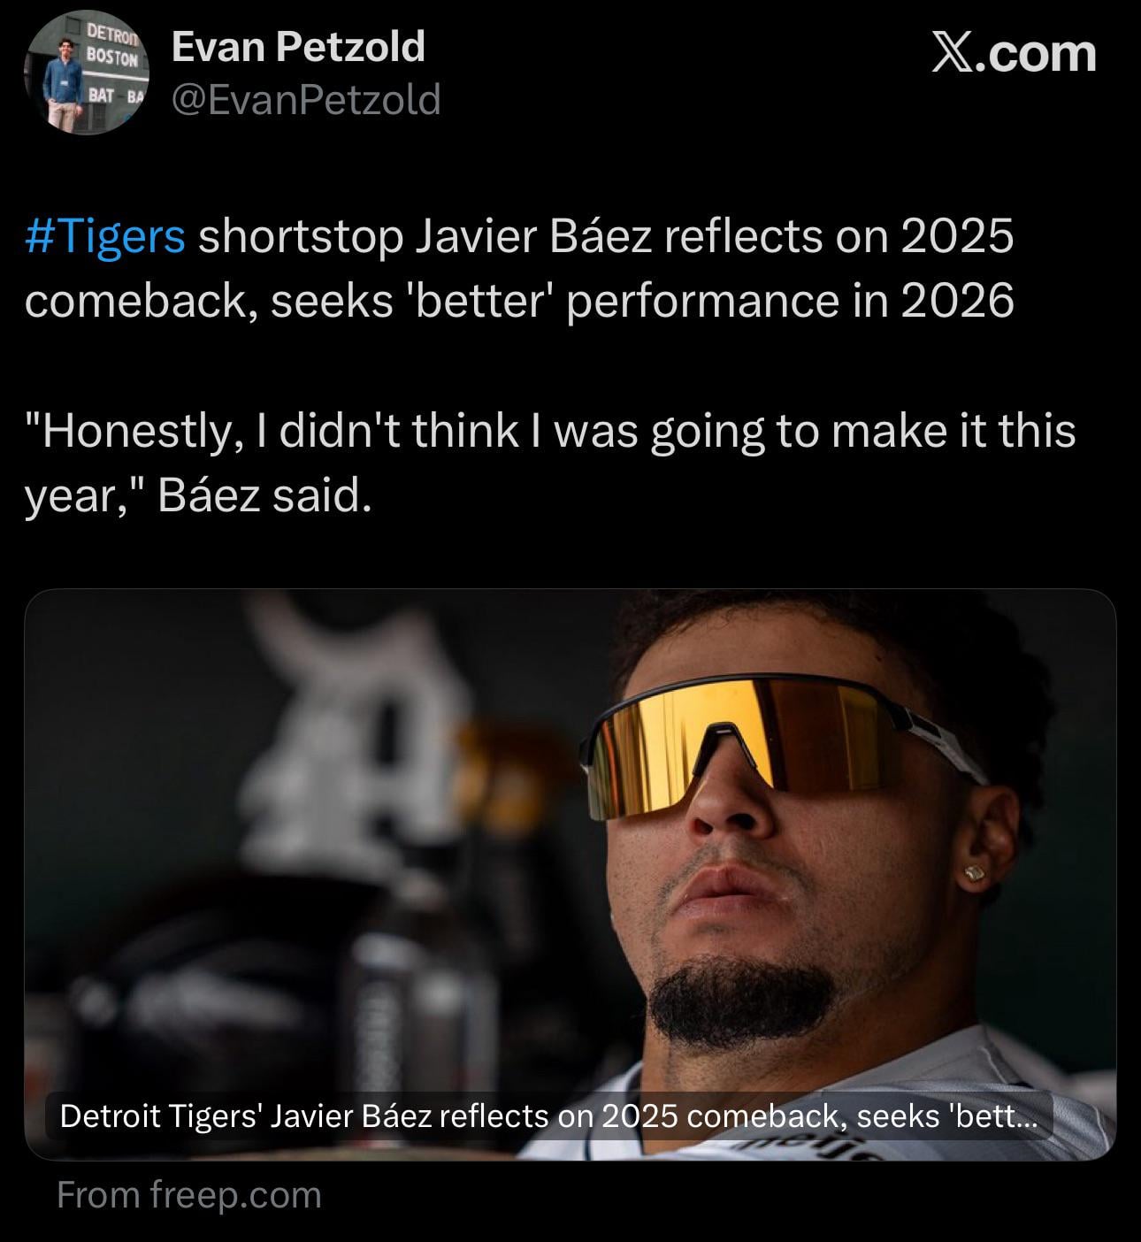Click Evan Petzold's profile avatar
This screenshot has width=1141, height=1242.
[86, 73]
